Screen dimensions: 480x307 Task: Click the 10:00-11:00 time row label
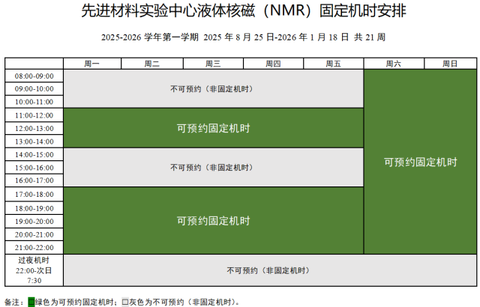34,102
